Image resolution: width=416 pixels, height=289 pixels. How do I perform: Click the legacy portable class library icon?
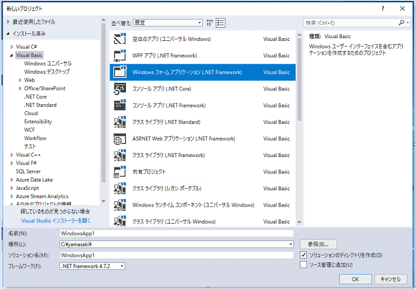point(119,188)
